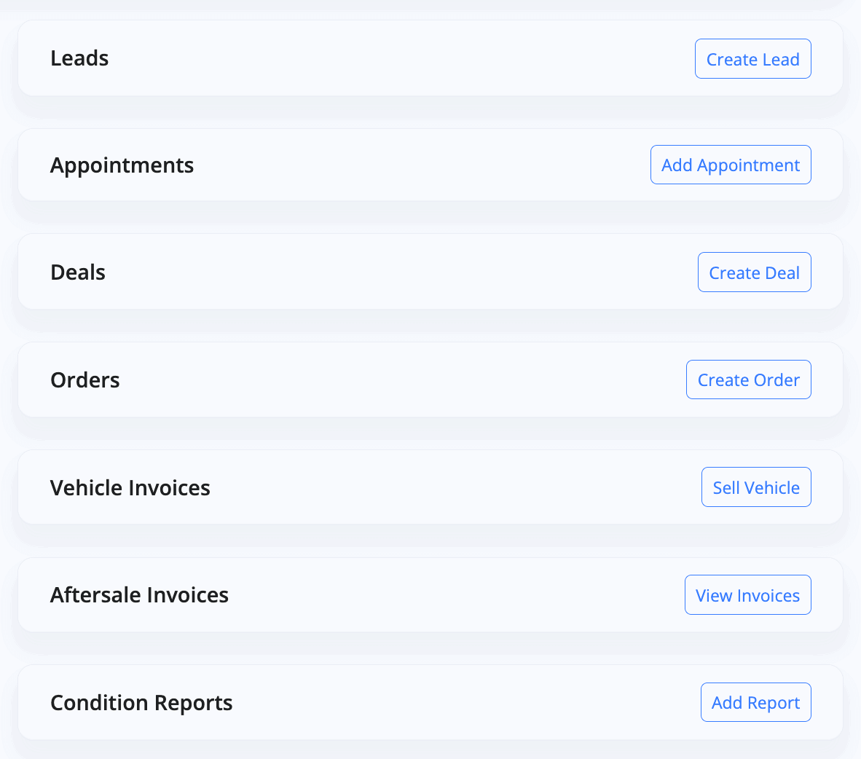The height and width of the screenshot is (759, 861).
Task: Click blank middle area of Orders card
Action: [x=401, y=379]
